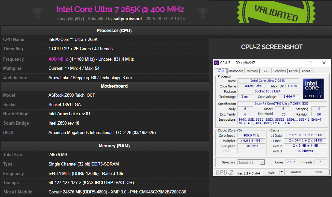Click the Package field Socket 1851 LGA
This screenshot has width=332, height=197.
[268, 91]
